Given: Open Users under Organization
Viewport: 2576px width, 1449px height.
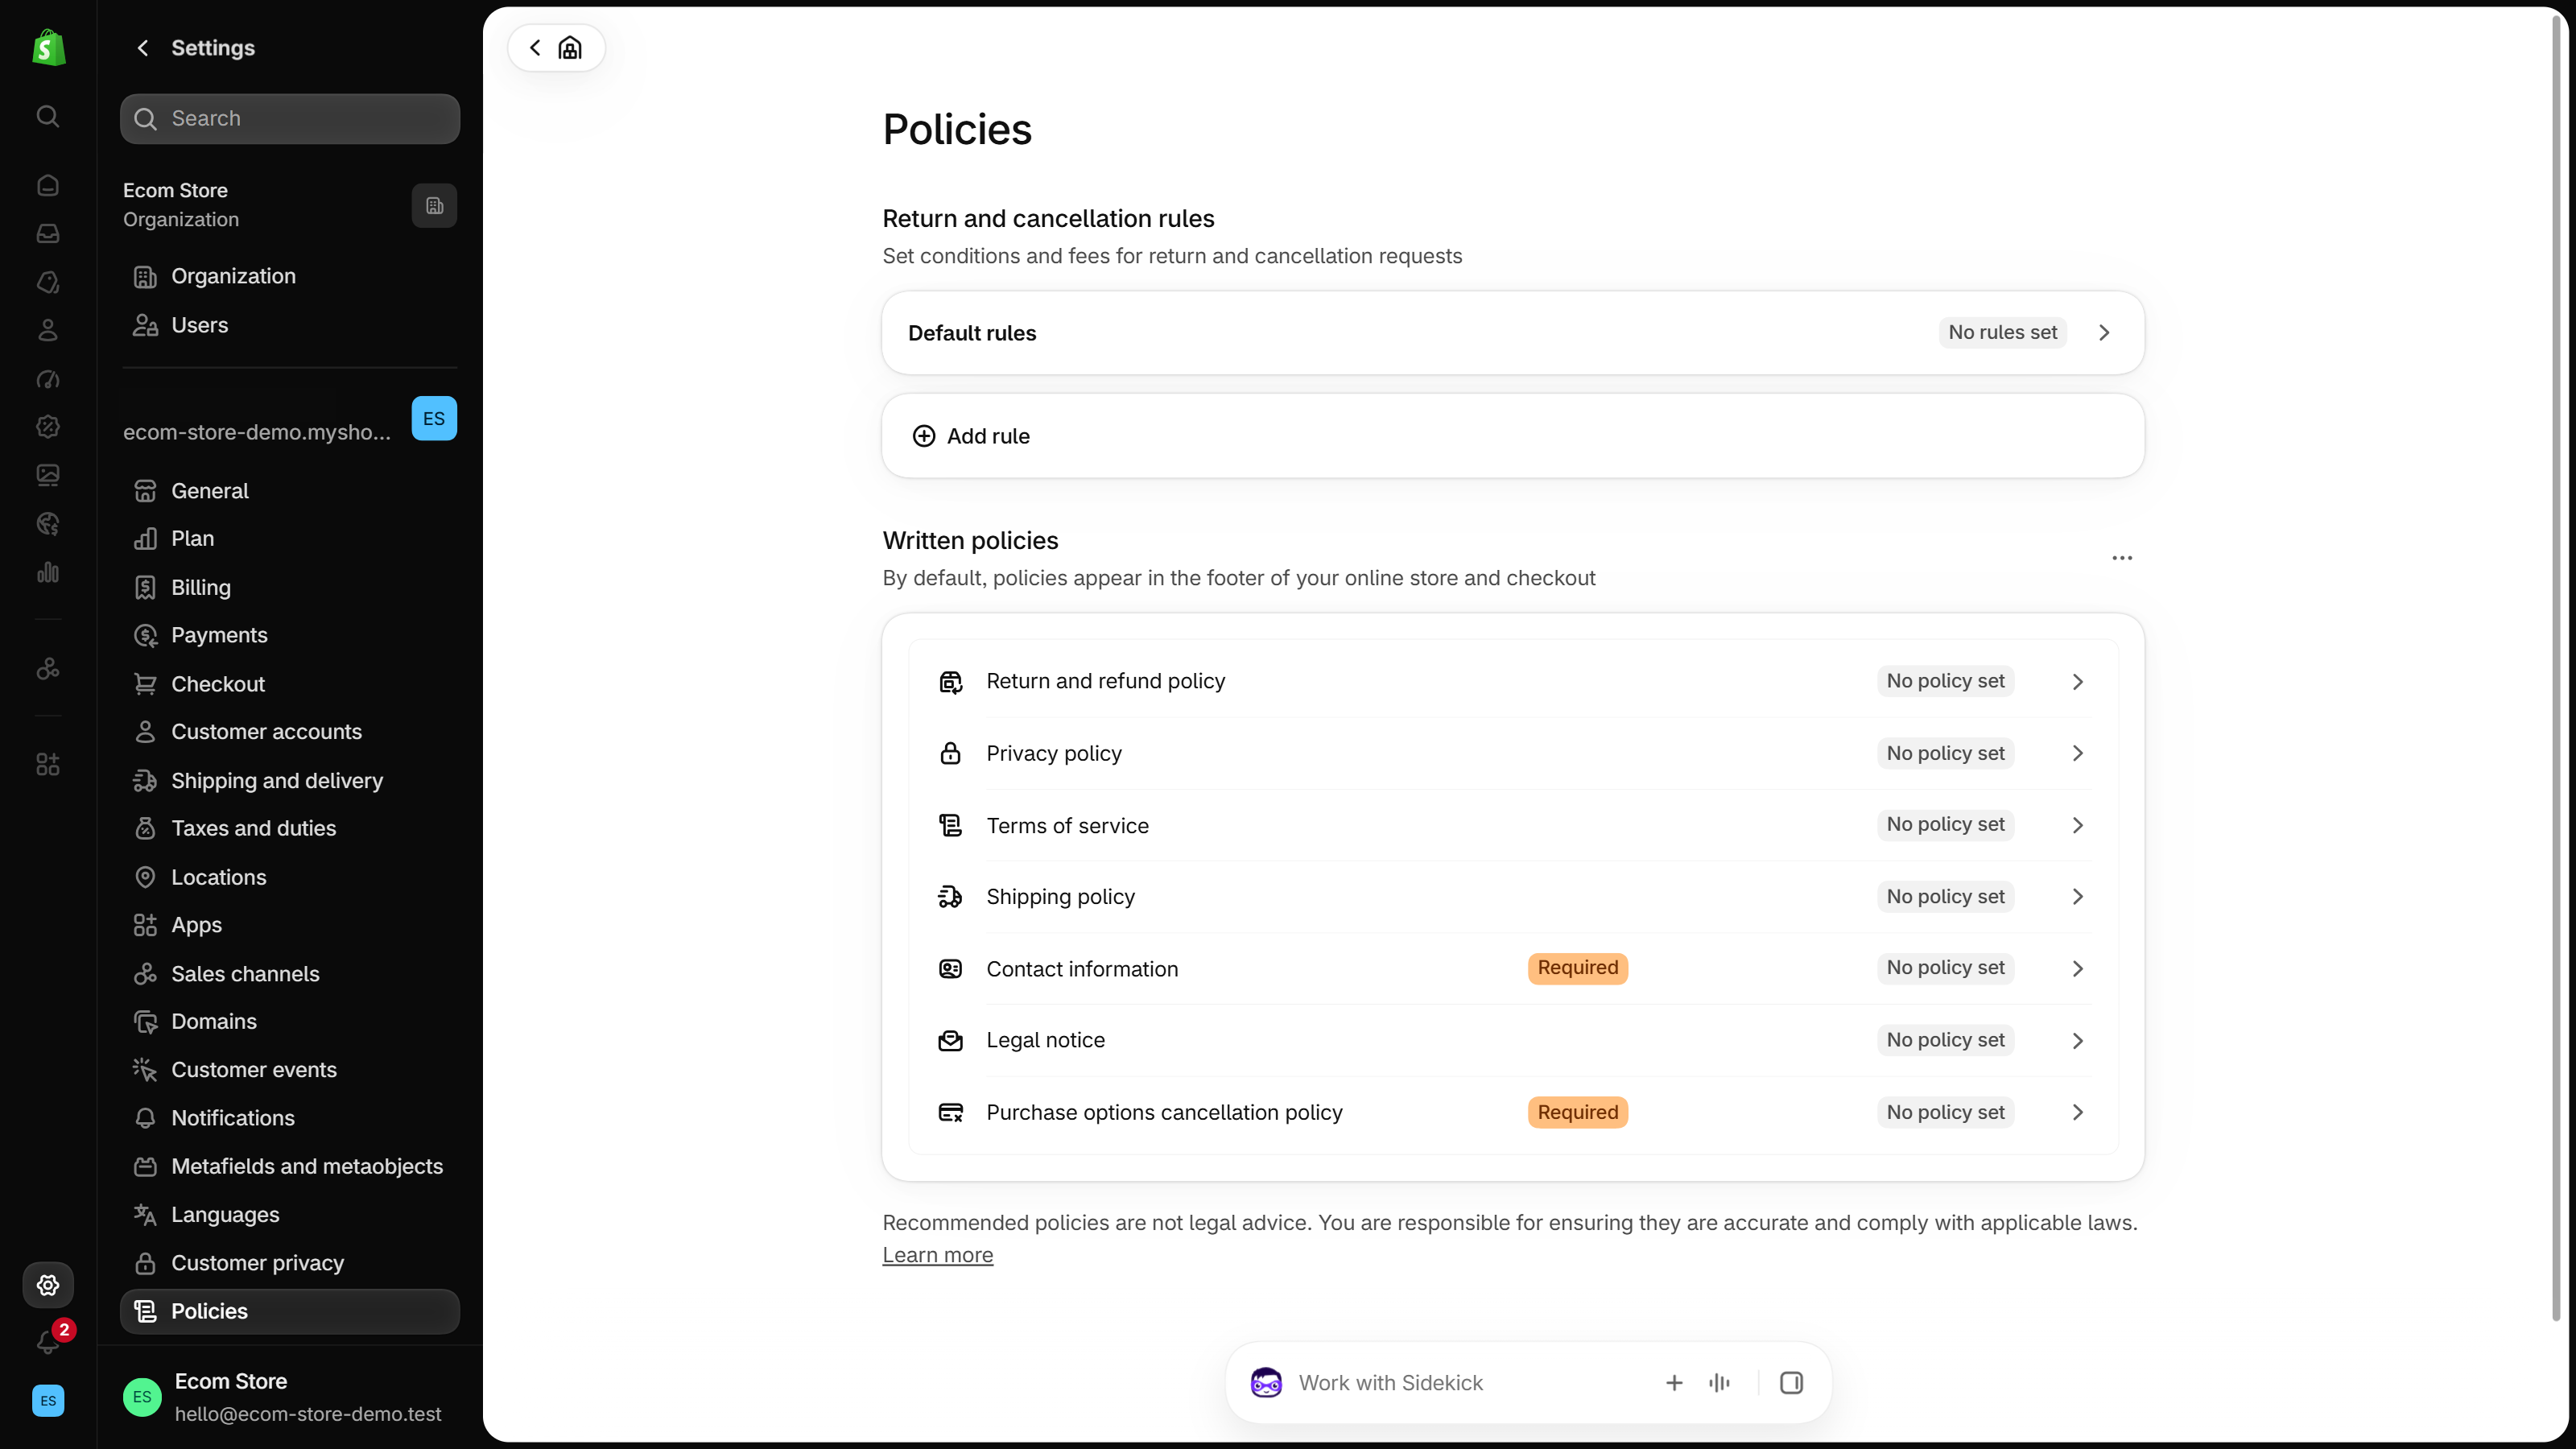Looking at the screenshot, I should point(290,325).
